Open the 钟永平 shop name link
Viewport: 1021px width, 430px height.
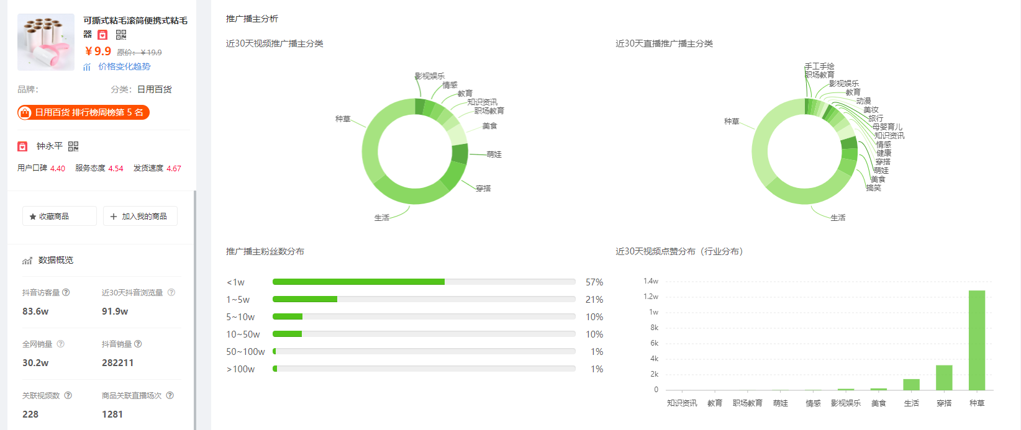point(50,146)
